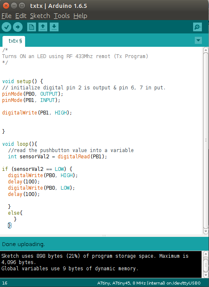Click the 'digitalWrite(PB1, HIGH);' line
Image resolution: width=209 pixels, height=287 pixels.
(x=37, y=112)
